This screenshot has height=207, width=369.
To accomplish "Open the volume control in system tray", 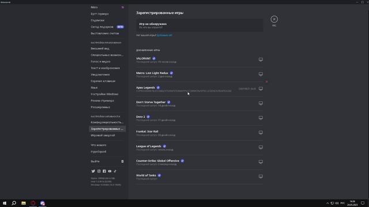I will click(337, 203).
